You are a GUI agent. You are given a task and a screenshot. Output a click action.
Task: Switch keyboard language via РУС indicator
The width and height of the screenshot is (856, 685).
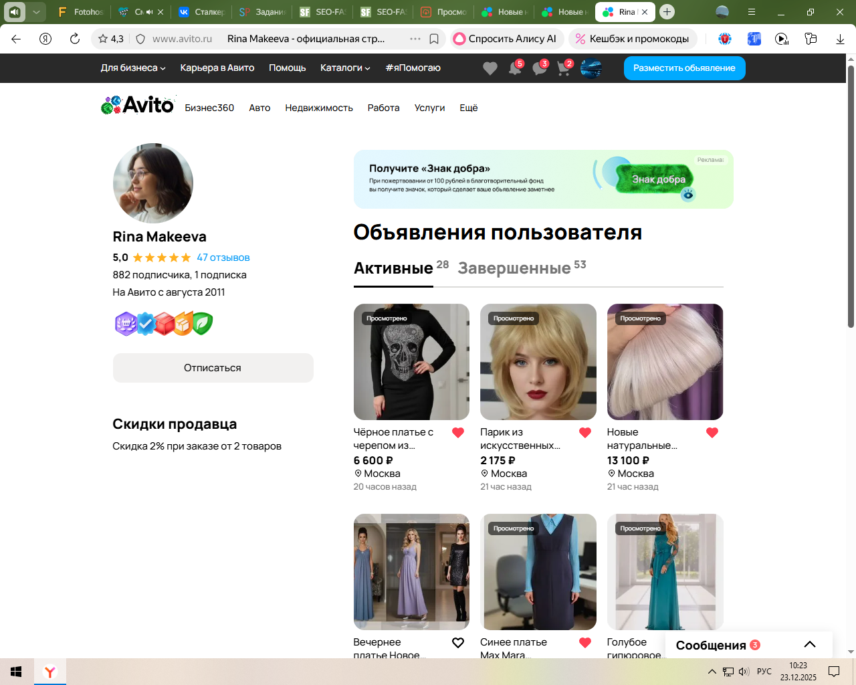[x=764, y=672]
